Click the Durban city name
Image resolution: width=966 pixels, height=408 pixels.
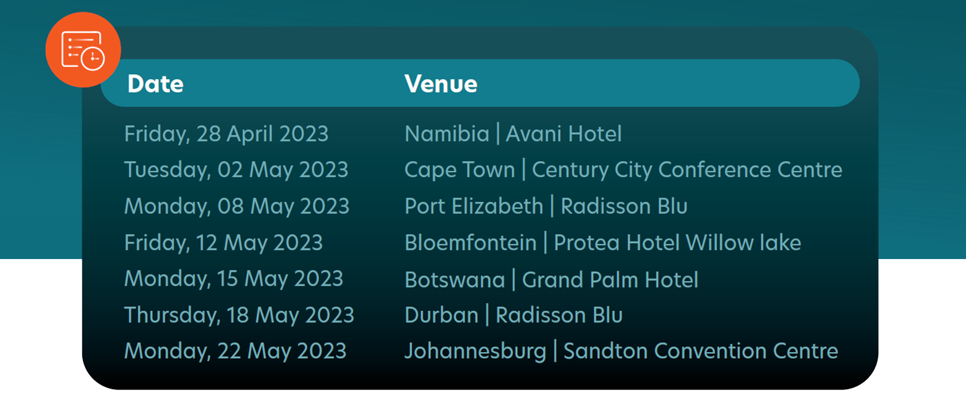(441, 315)
